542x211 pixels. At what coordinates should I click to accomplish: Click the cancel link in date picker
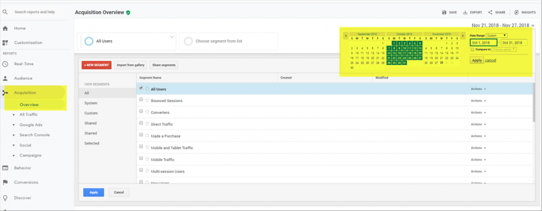(491, 60)
